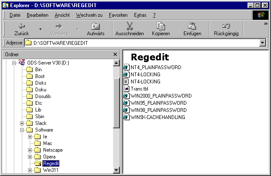
Task: Click folder tree scrollbar down arrow
Action: tap(116, 170)
